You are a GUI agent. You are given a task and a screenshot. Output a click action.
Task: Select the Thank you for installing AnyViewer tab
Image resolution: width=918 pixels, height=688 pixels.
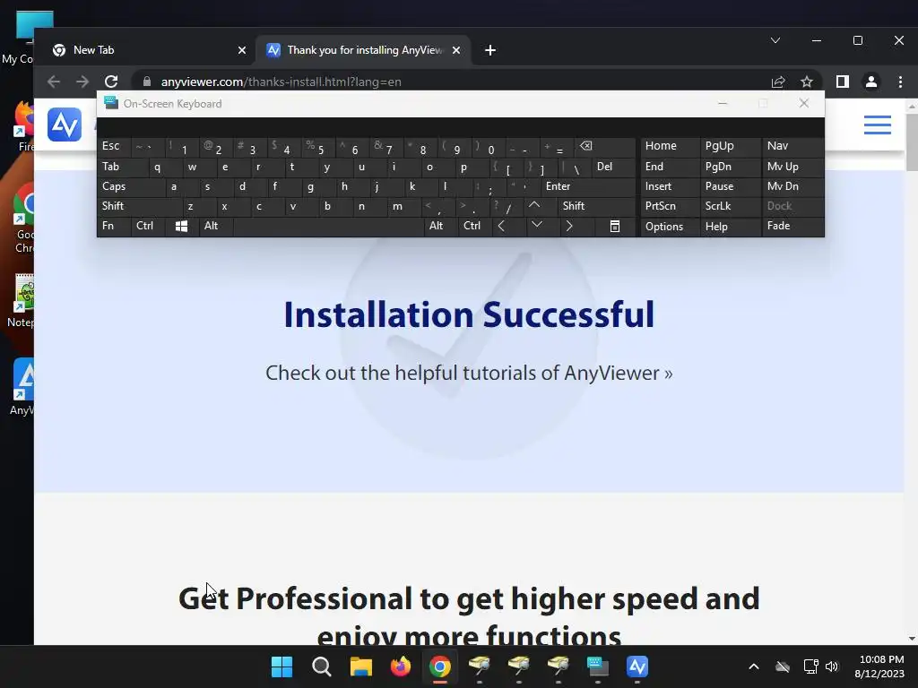pos(363,50)
